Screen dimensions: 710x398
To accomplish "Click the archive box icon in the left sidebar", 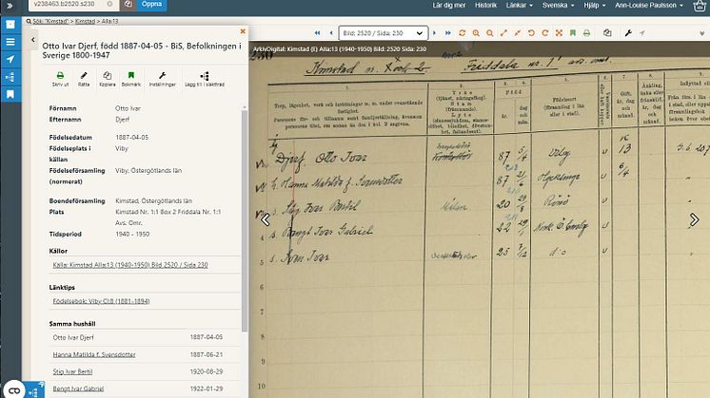I will [x=10, y=25].
